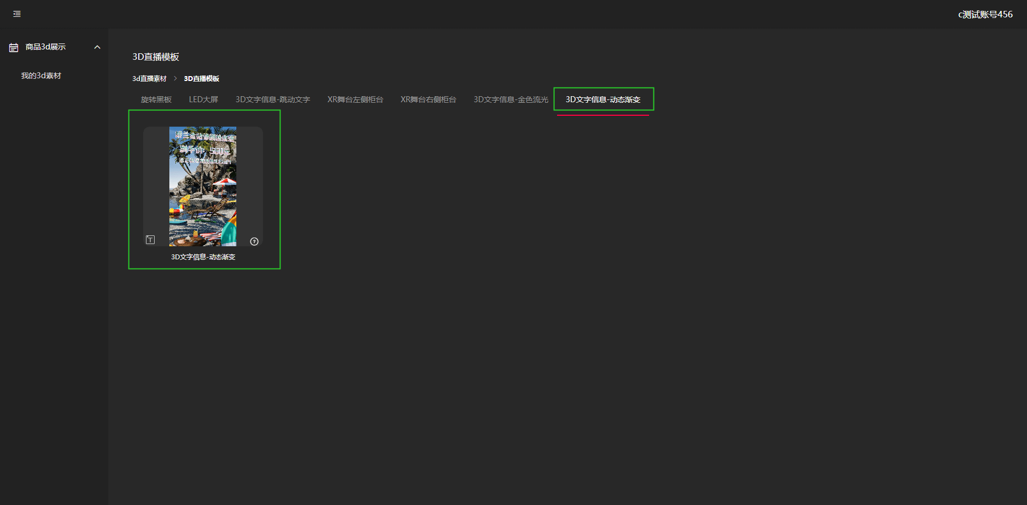Screen dimensions: 1027x505
Task: Click the calendar icon beside 商品3d展示
Action: coord(14,47)
